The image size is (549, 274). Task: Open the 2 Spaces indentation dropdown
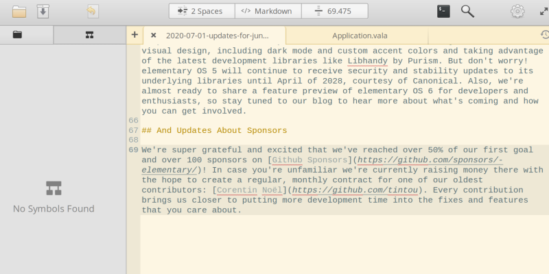click(202, 11)
